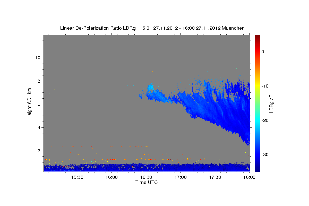Viewport: 309px width, 206px height.
Task: Click the height tick label 10
Action: [x=38, y=58]
